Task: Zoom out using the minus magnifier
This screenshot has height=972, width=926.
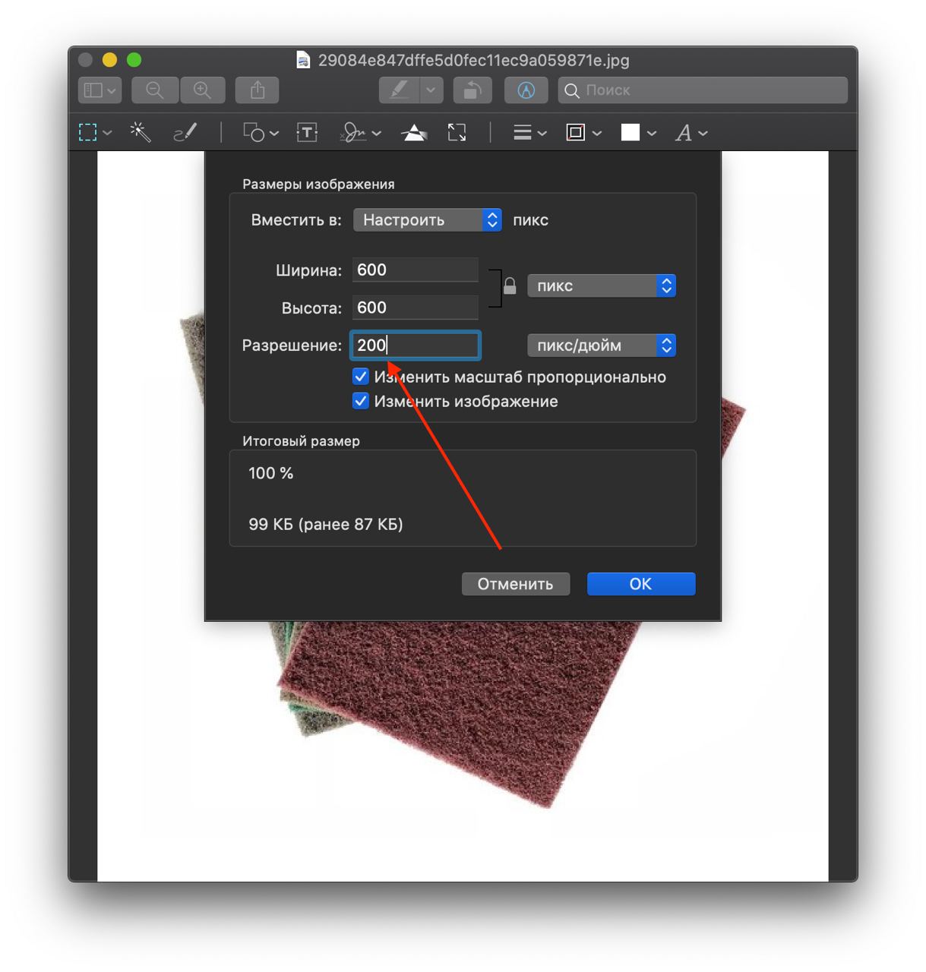Action: 155,90
